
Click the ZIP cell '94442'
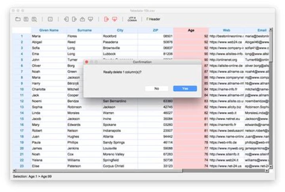156,136
